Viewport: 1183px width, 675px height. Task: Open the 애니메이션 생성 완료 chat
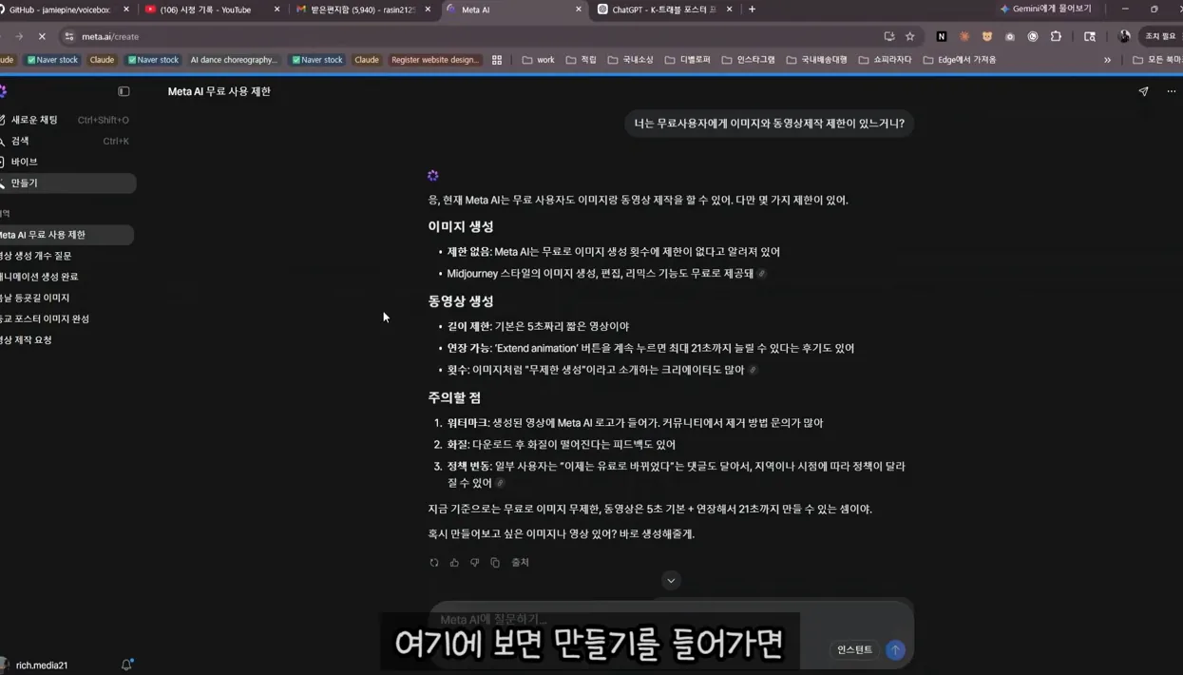pyautogui.click(x=67, y=277)
